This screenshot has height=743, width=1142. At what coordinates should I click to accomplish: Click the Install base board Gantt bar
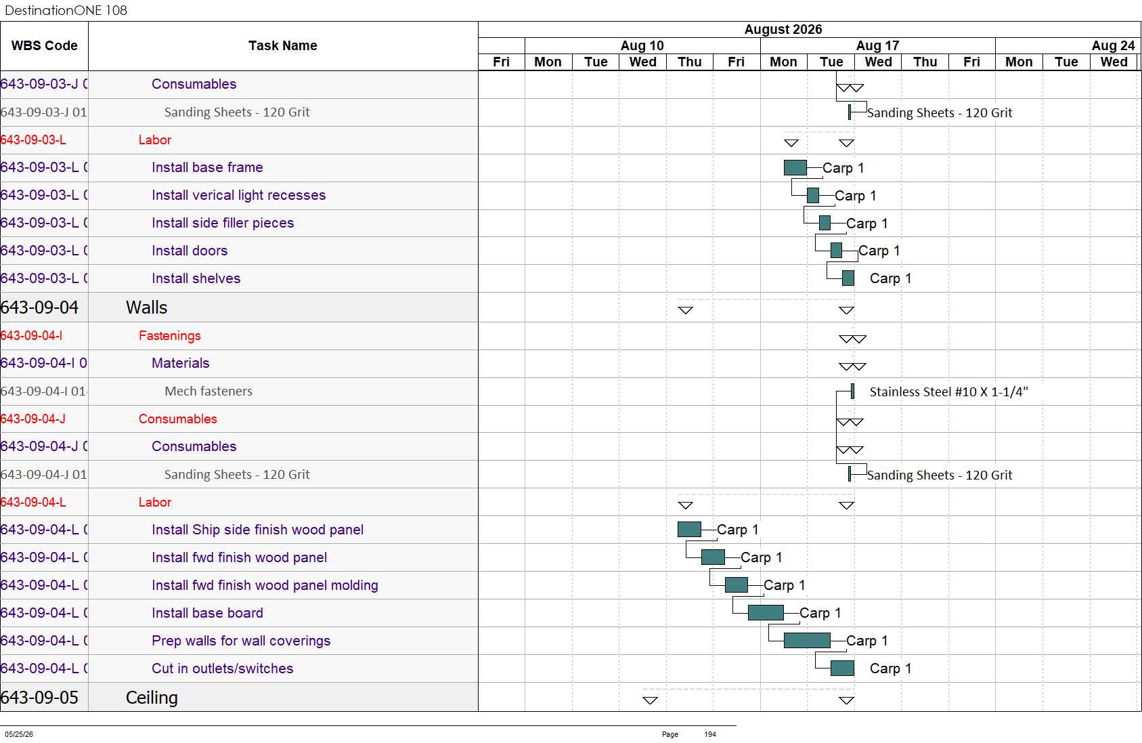pyautogui.click(x=766, y=613)
